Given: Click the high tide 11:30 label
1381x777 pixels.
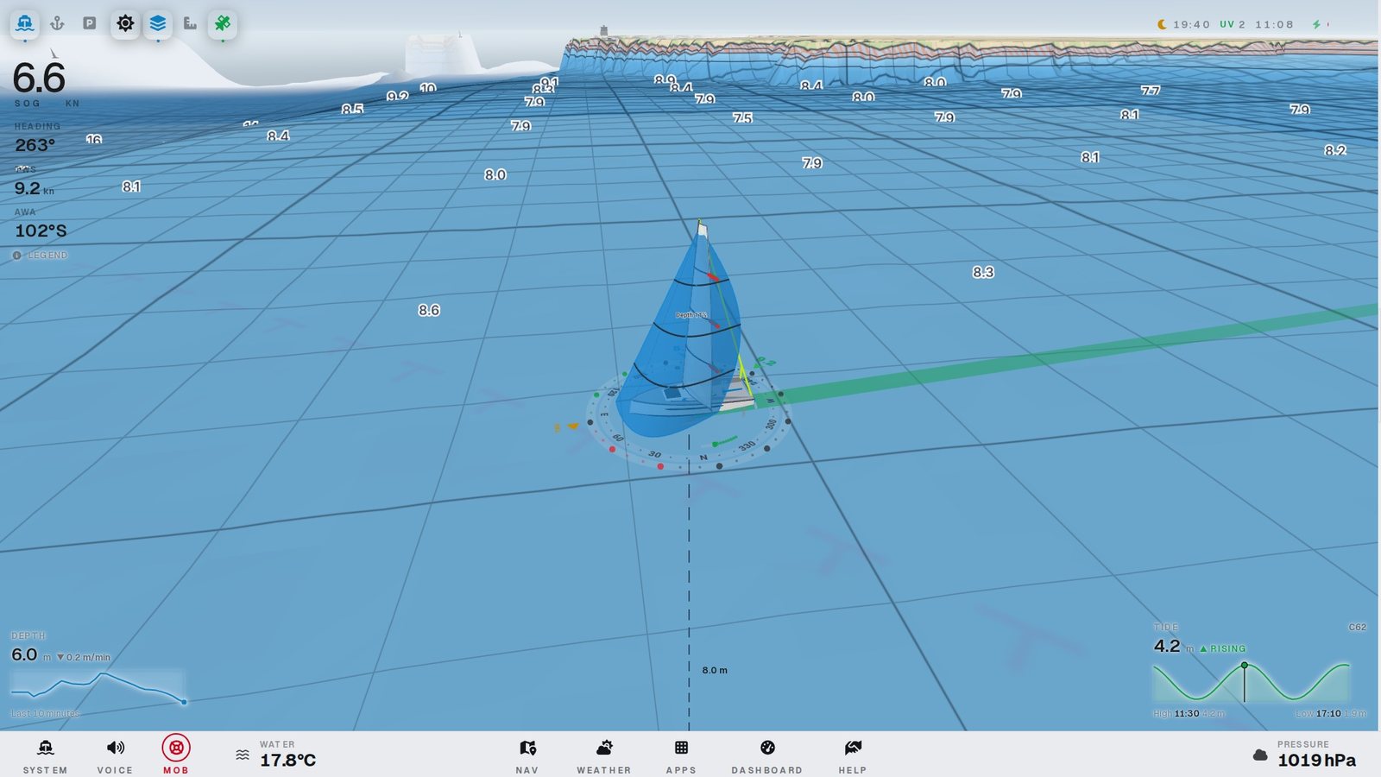Looking at the screenshot, I should pos(1189,714).
